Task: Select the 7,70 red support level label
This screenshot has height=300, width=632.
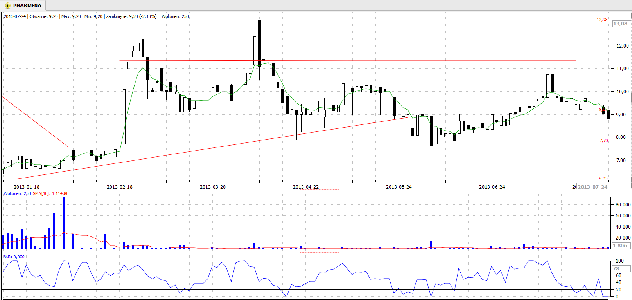Action: click(603, 140)
